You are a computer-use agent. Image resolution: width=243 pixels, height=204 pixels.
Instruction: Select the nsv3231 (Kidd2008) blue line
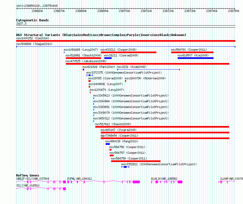148,70
